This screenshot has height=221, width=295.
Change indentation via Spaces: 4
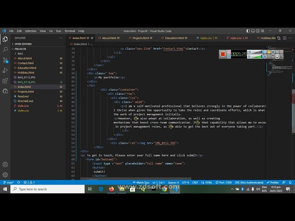(x=173, y=182)
